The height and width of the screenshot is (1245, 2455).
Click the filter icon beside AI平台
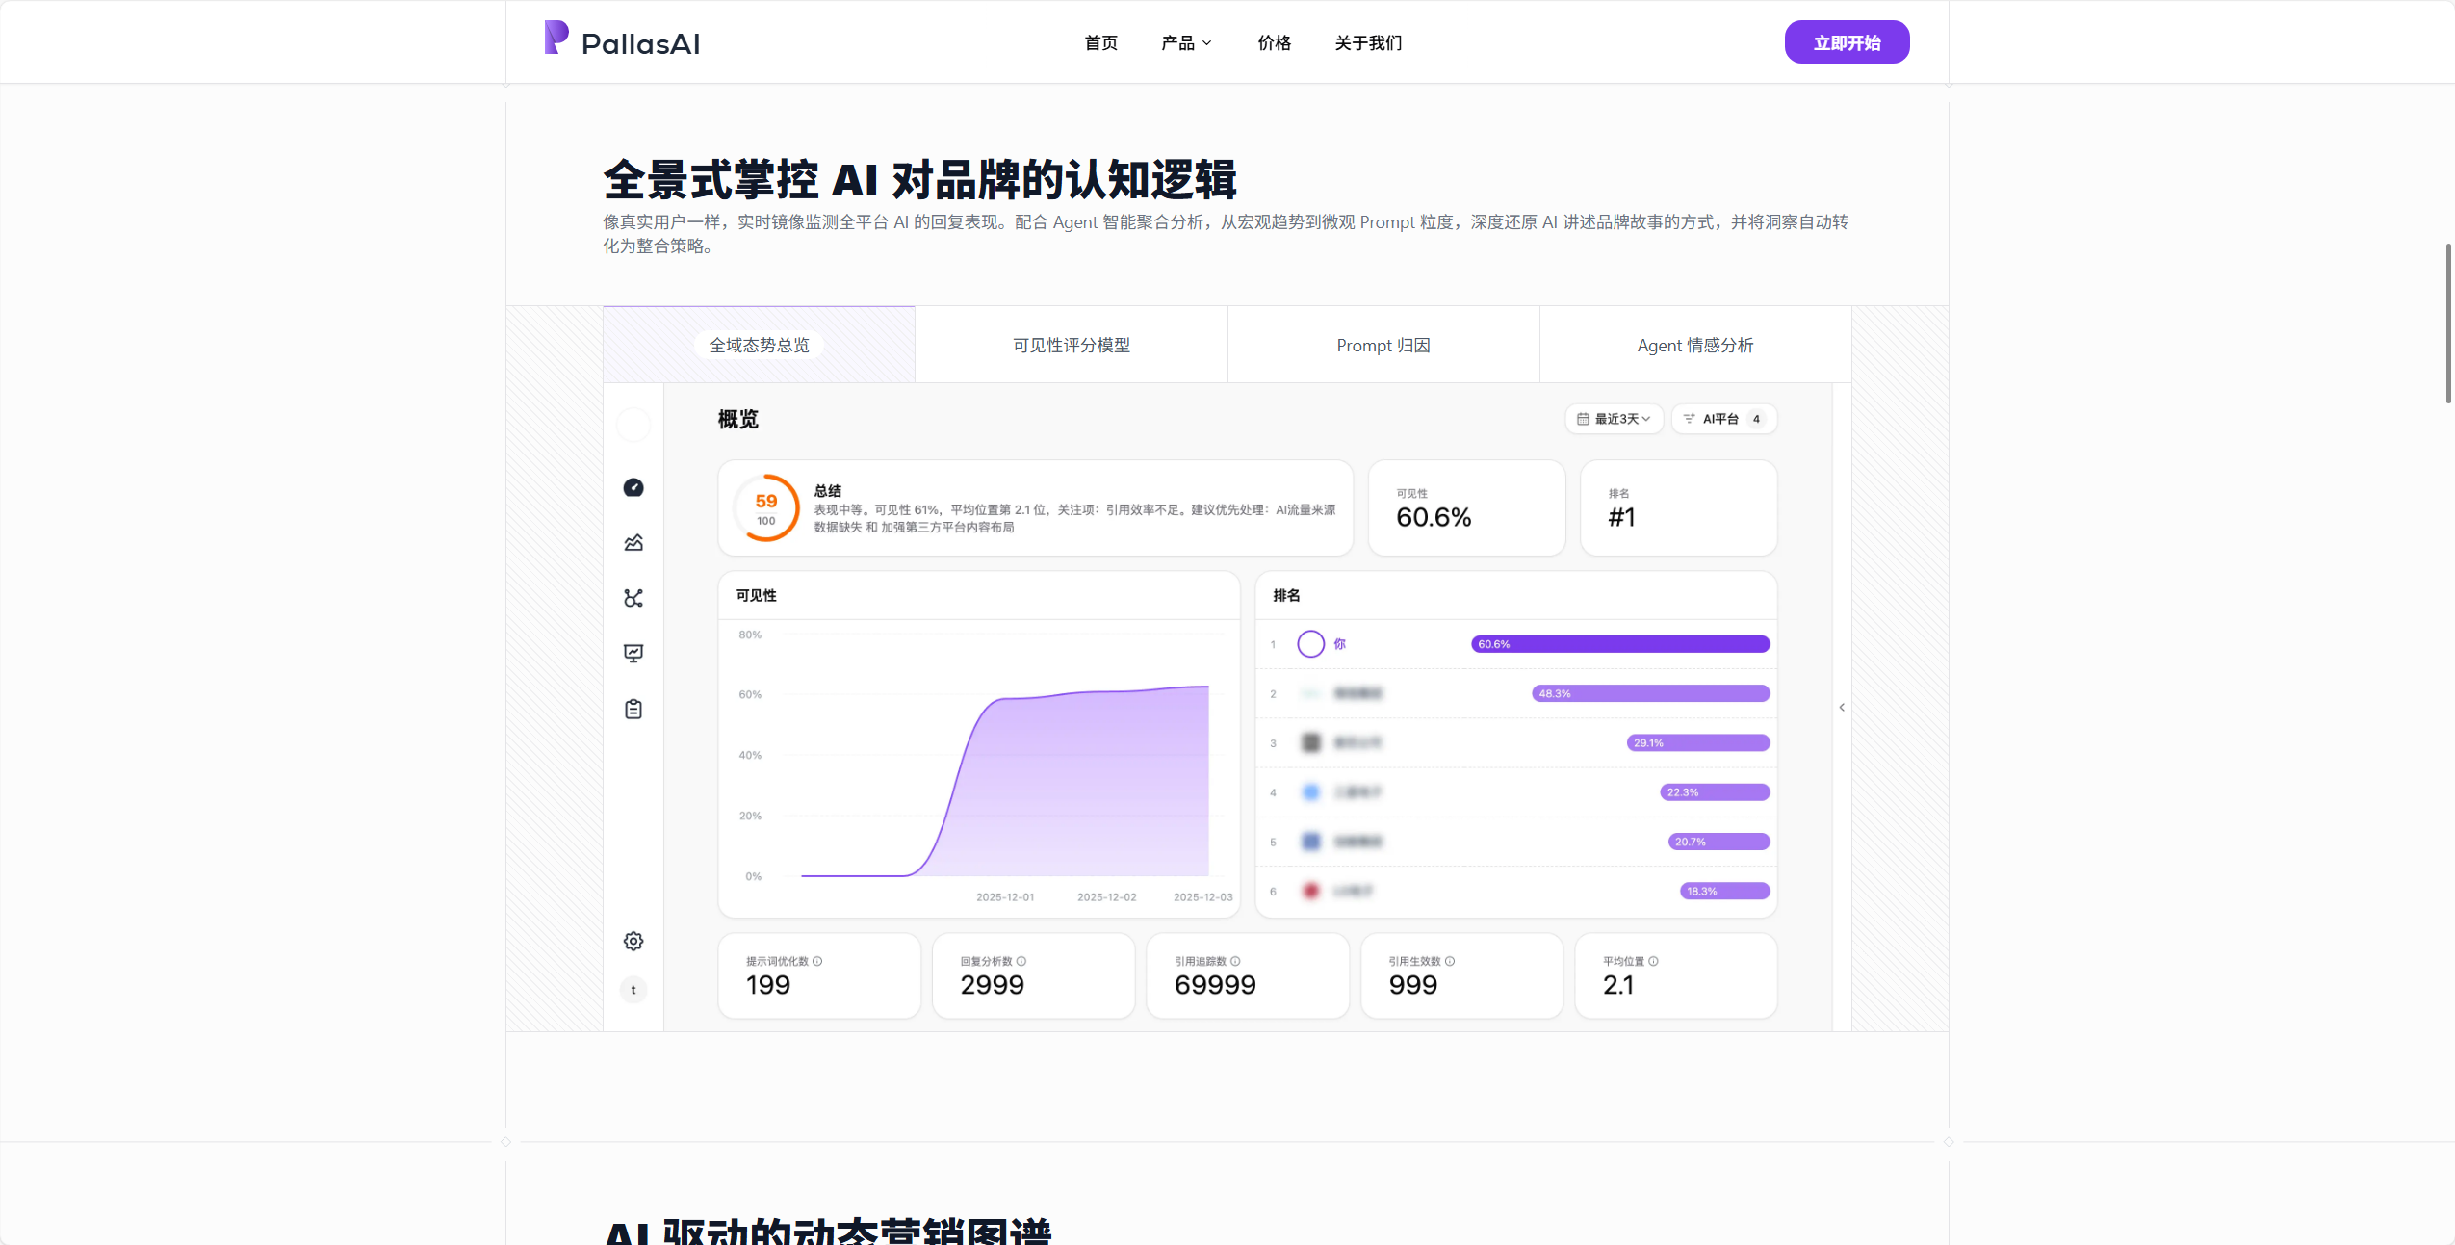pos(1689,419)
